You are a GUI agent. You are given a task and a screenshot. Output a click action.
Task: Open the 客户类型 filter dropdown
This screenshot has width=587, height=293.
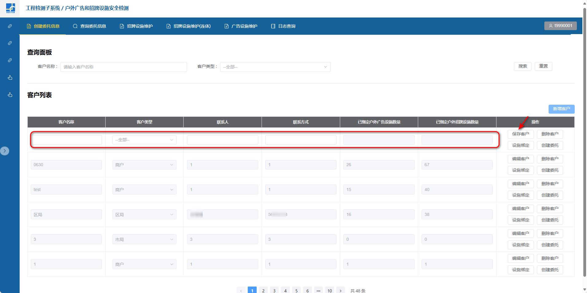(275, 67)
